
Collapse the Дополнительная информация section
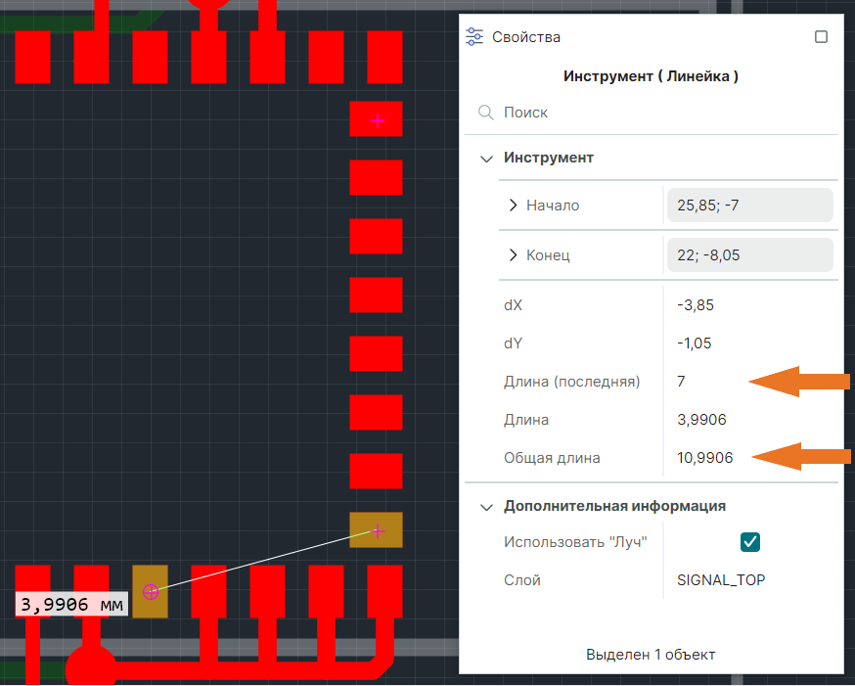(486, 507)
